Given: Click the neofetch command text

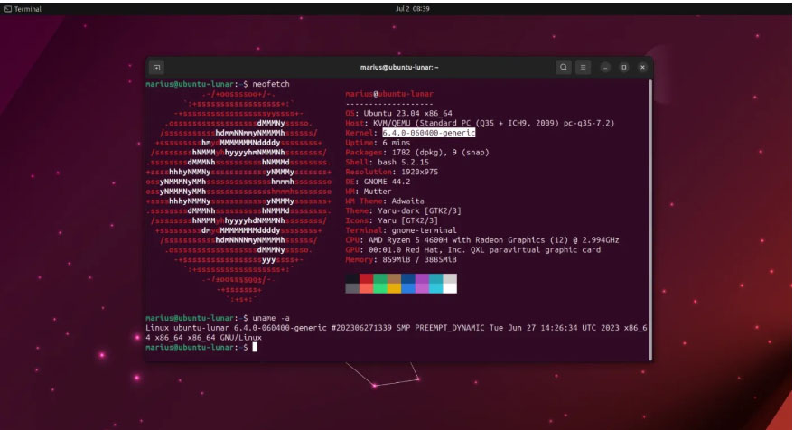Looking at the screenshot, I should click(271, 84).
